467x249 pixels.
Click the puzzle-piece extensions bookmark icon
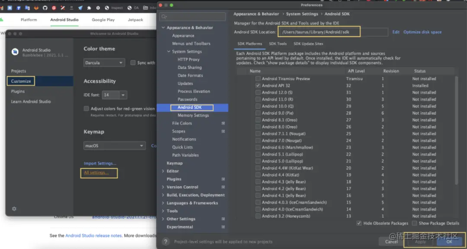(x=89, y=8)
